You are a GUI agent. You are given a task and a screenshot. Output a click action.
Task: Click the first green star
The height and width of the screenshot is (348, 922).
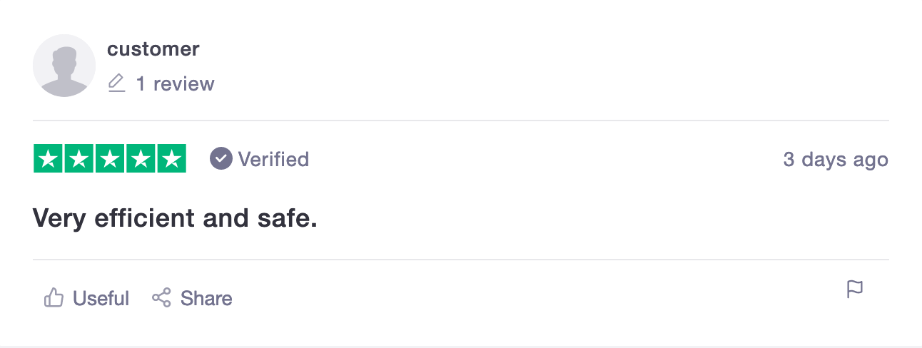tap(49, 159)
